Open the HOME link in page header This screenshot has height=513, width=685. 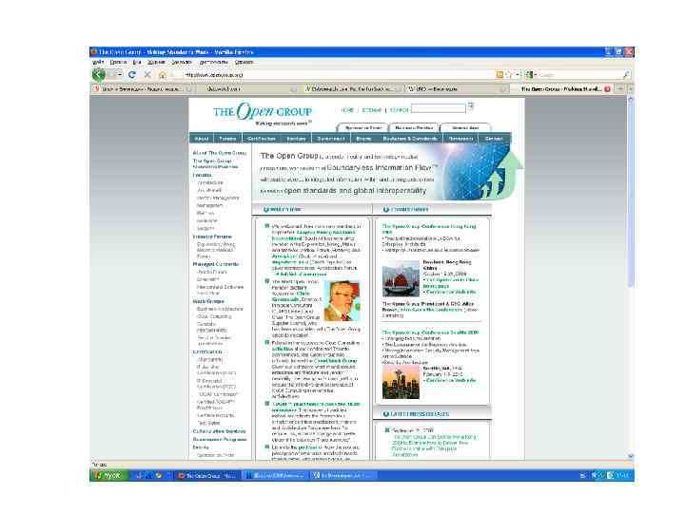[347, 110]
